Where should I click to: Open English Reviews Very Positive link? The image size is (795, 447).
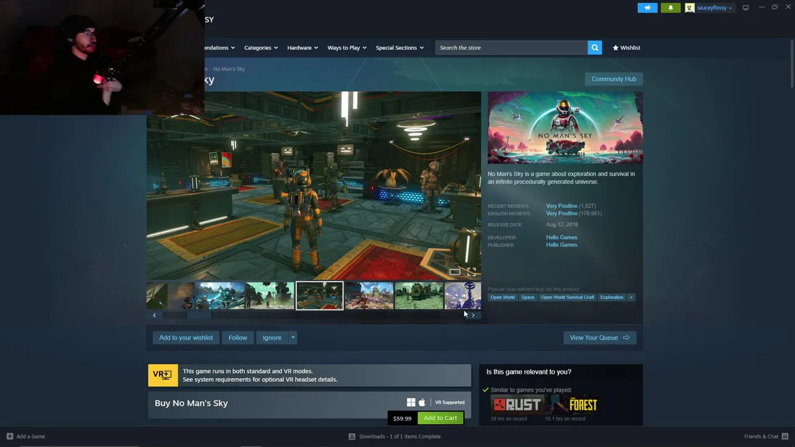[x=561, y=214]
